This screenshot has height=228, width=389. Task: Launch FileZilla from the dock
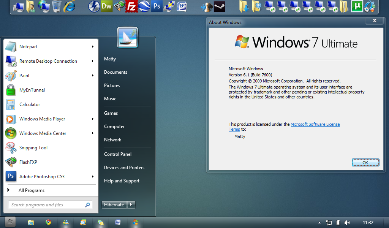131,6
